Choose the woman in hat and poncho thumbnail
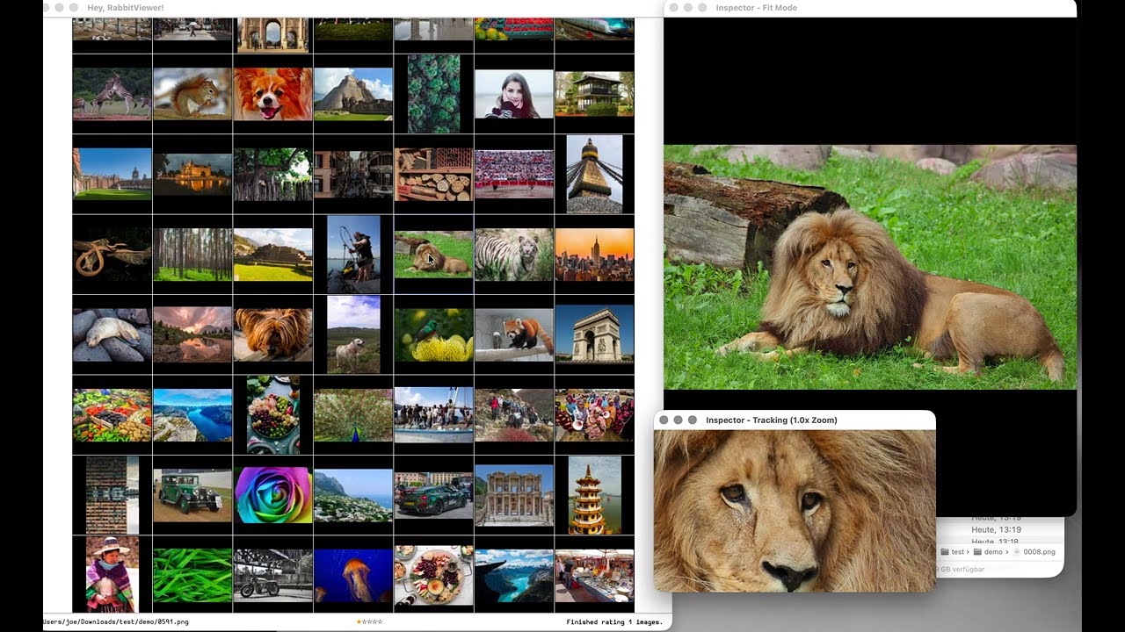This screenshot has width=1125, height=632. coord(112,576)
